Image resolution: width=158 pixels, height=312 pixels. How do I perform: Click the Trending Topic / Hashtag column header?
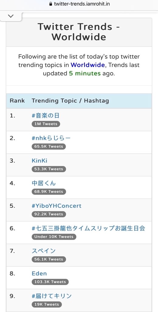click(x=70, y=101)
